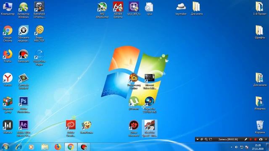Activate the pencil drawing tool in Bandicam bar
The image size is (269, 151).
[245, 139]
